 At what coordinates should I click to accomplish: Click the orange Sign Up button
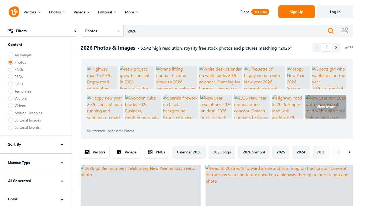[x=296, y=12]
